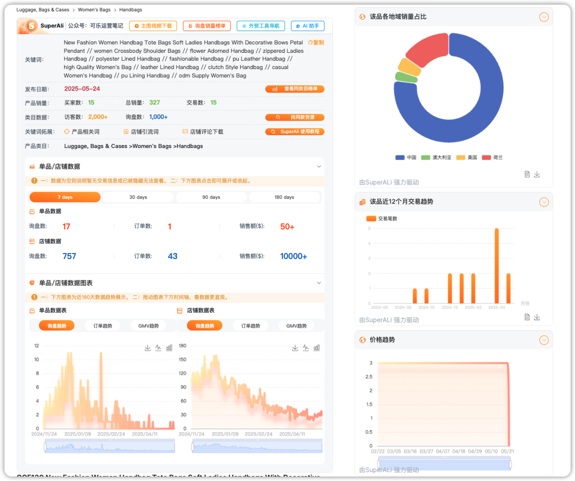Open the AI 助手 button
The height and width of the screenshot is (481, 575).
coord(308,26)
